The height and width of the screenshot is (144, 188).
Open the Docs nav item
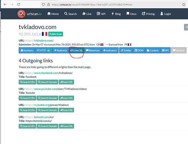[x=131, y=14]
